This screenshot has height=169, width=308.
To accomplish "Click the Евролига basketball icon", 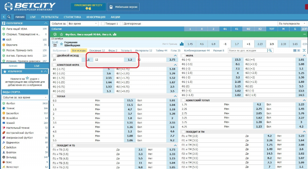I will 4,45.
